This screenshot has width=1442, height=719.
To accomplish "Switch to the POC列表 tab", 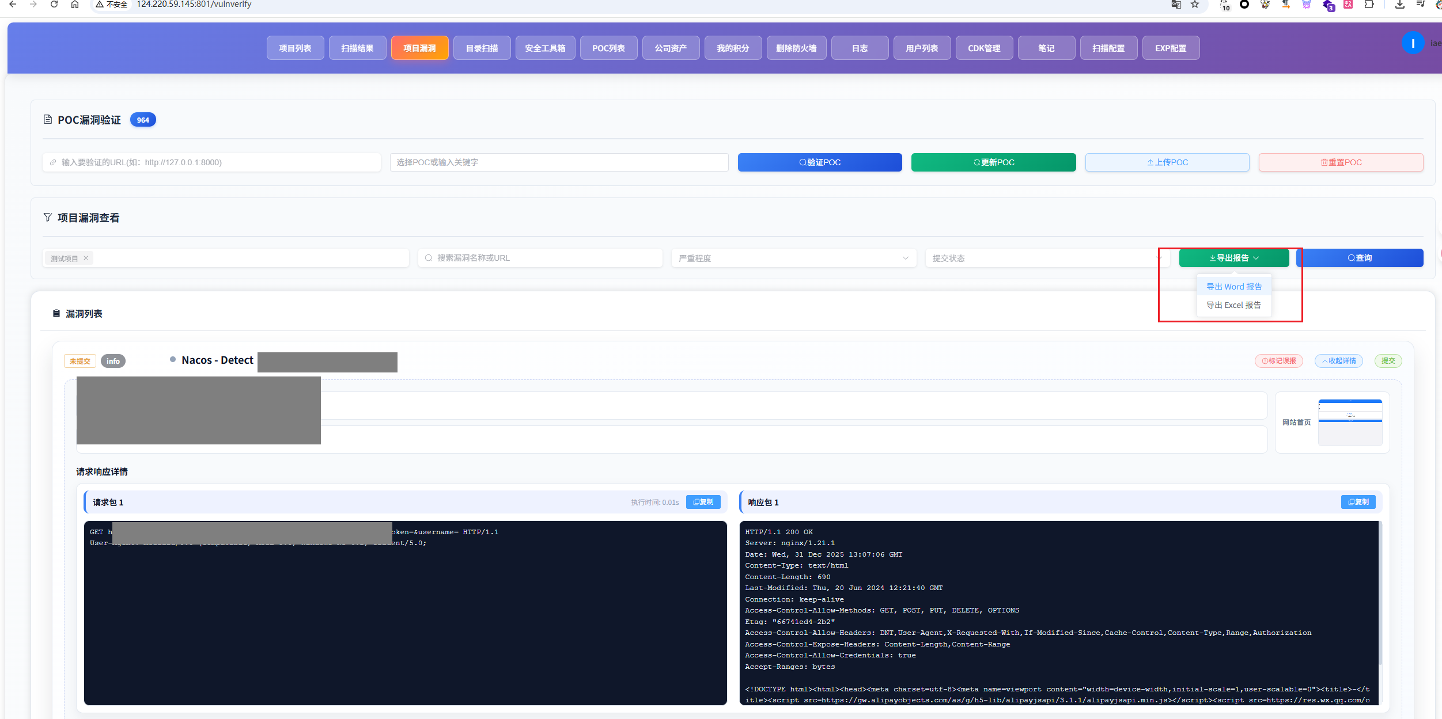I will tap(608, 48).
